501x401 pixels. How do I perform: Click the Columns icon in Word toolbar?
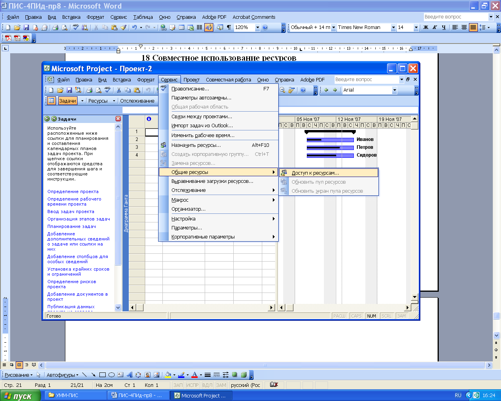tap(199, 27)
